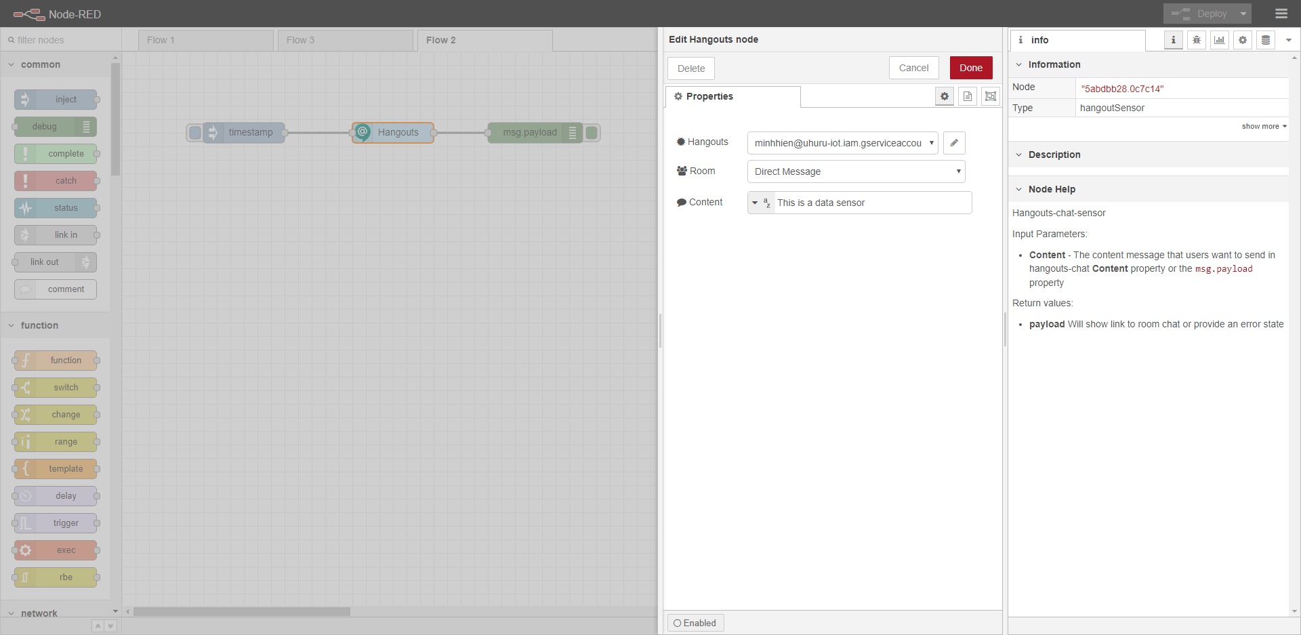Screen dimensions: 1301x635
Task: Open the Hangouts account dropdown
Action: coord(843,143)
